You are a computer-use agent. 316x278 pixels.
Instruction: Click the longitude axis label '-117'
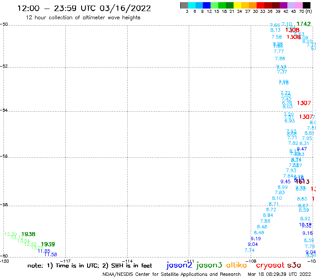[65, 261]
